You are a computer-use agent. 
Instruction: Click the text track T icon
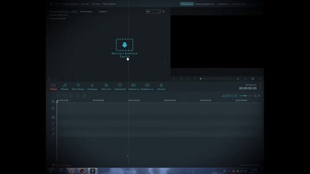[x=53, y=124]
